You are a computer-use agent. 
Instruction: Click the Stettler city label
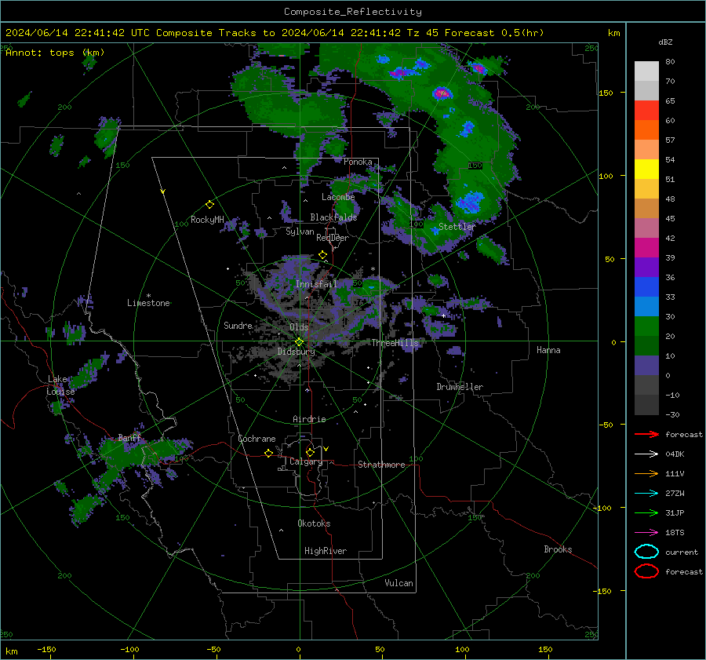tap(457, 227)
